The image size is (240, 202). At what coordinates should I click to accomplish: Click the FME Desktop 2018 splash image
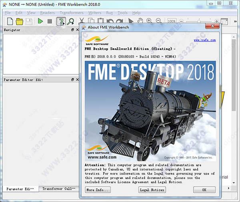point(150,111)
